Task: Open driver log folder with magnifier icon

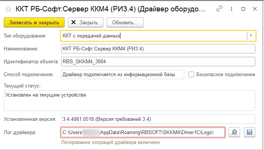Action: pos(234,132)
